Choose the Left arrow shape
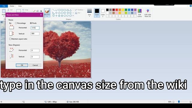The height and width of the screenshot is (108, 192). point(68,13)
